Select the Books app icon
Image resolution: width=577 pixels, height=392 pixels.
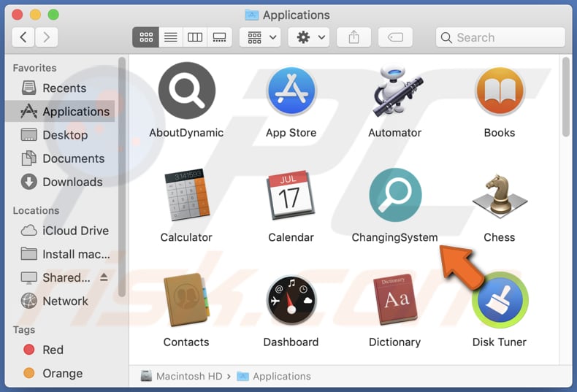point(500,91)
